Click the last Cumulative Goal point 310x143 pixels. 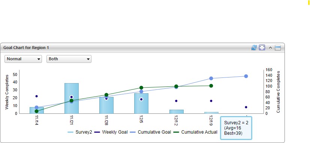[246, 76]
